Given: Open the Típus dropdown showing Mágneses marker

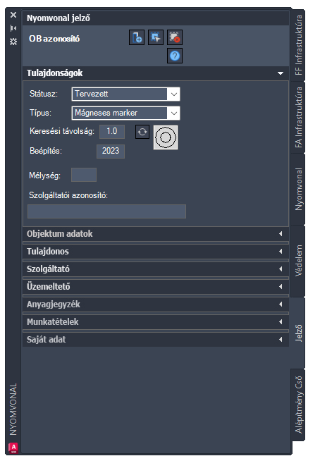Looking at the screenshot, I should pyautogui.click(x=126, y=113).
